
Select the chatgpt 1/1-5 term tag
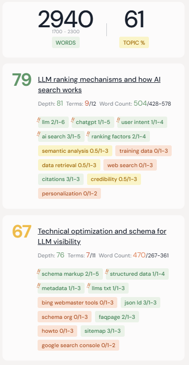(93, 122)
